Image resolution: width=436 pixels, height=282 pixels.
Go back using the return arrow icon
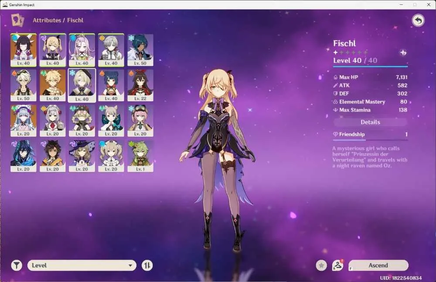coord(418,21)
